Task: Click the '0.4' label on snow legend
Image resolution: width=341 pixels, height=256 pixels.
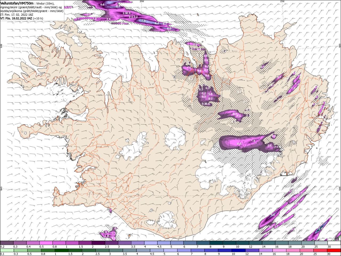Action: pos(28,247)
